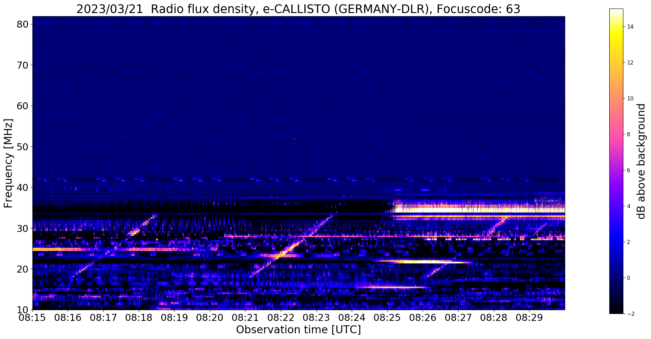Image resolution: width=651 pixels, height=339 pixels.
Task: Click the 08:29 time tick label
Action: click(x=530, y=318)
